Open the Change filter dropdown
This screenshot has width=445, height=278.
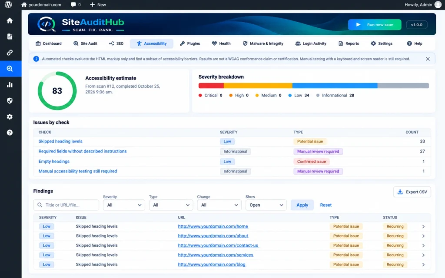(x=219, y=205)
